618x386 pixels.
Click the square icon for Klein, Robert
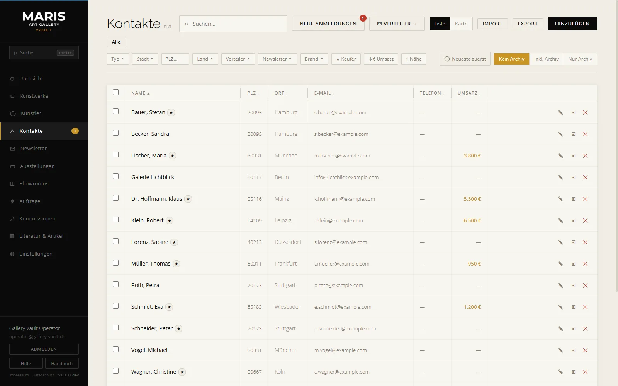pyautogui.click(x=574, y=221)
